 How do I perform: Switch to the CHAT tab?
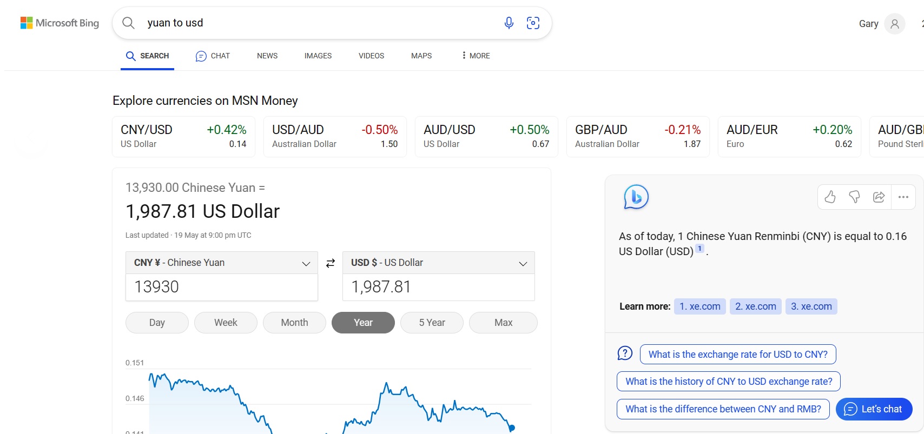213,56
